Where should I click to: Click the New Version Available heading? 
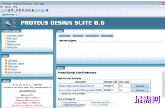[x=70, y=78]
